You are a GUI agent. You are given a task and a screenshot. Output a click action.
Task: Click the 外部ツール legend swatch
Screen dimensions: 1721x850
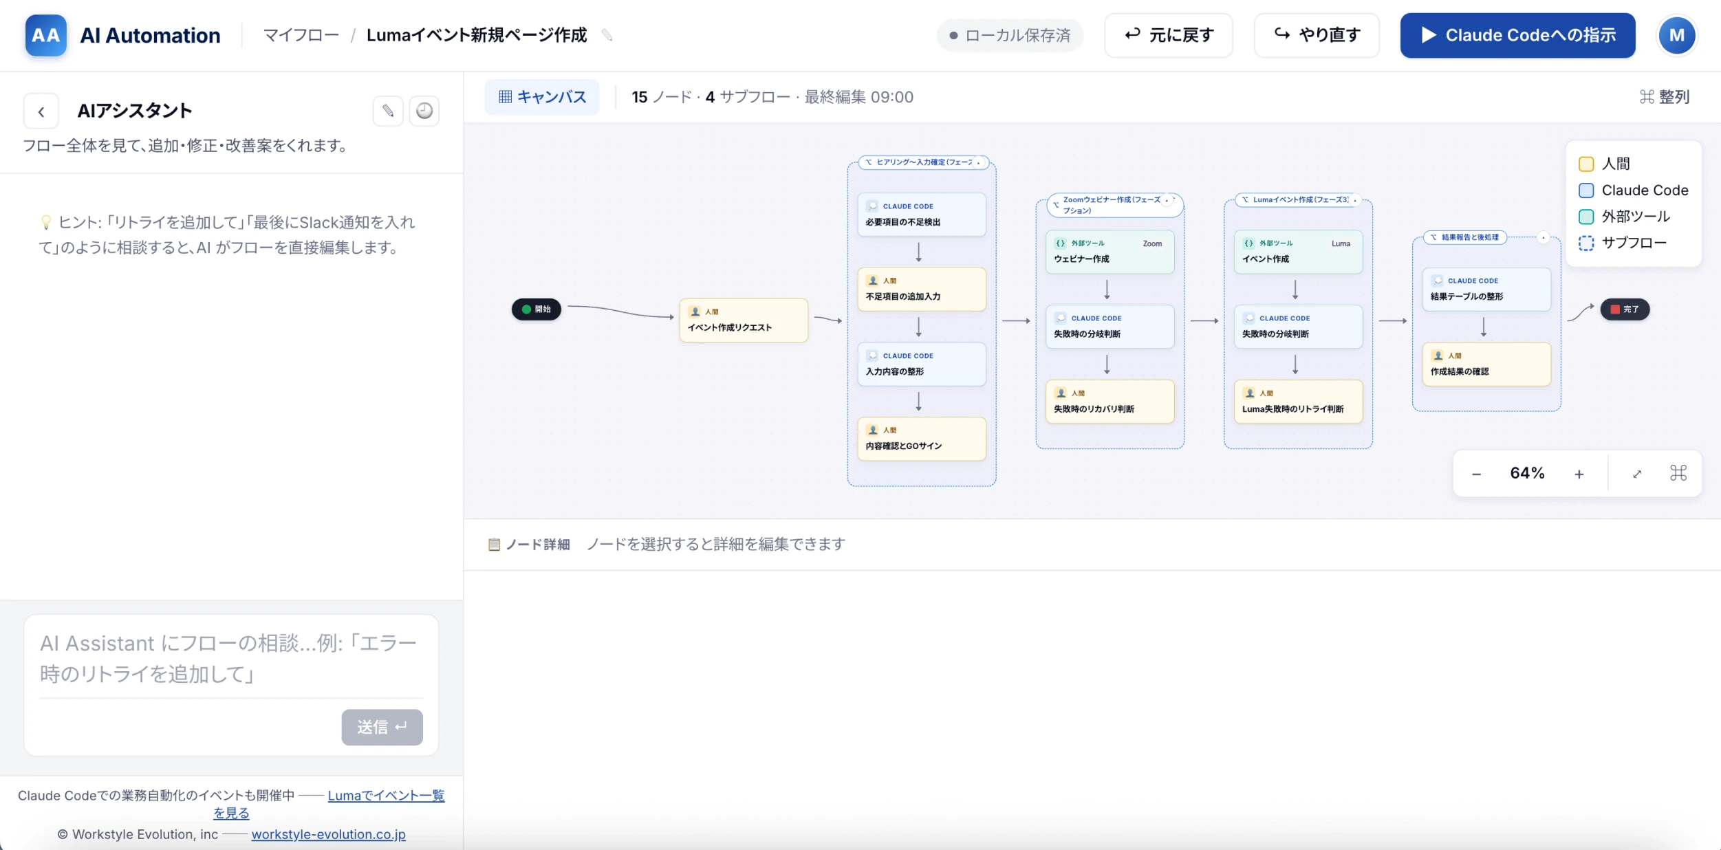pyautogui.click(x=1586, y=217)
